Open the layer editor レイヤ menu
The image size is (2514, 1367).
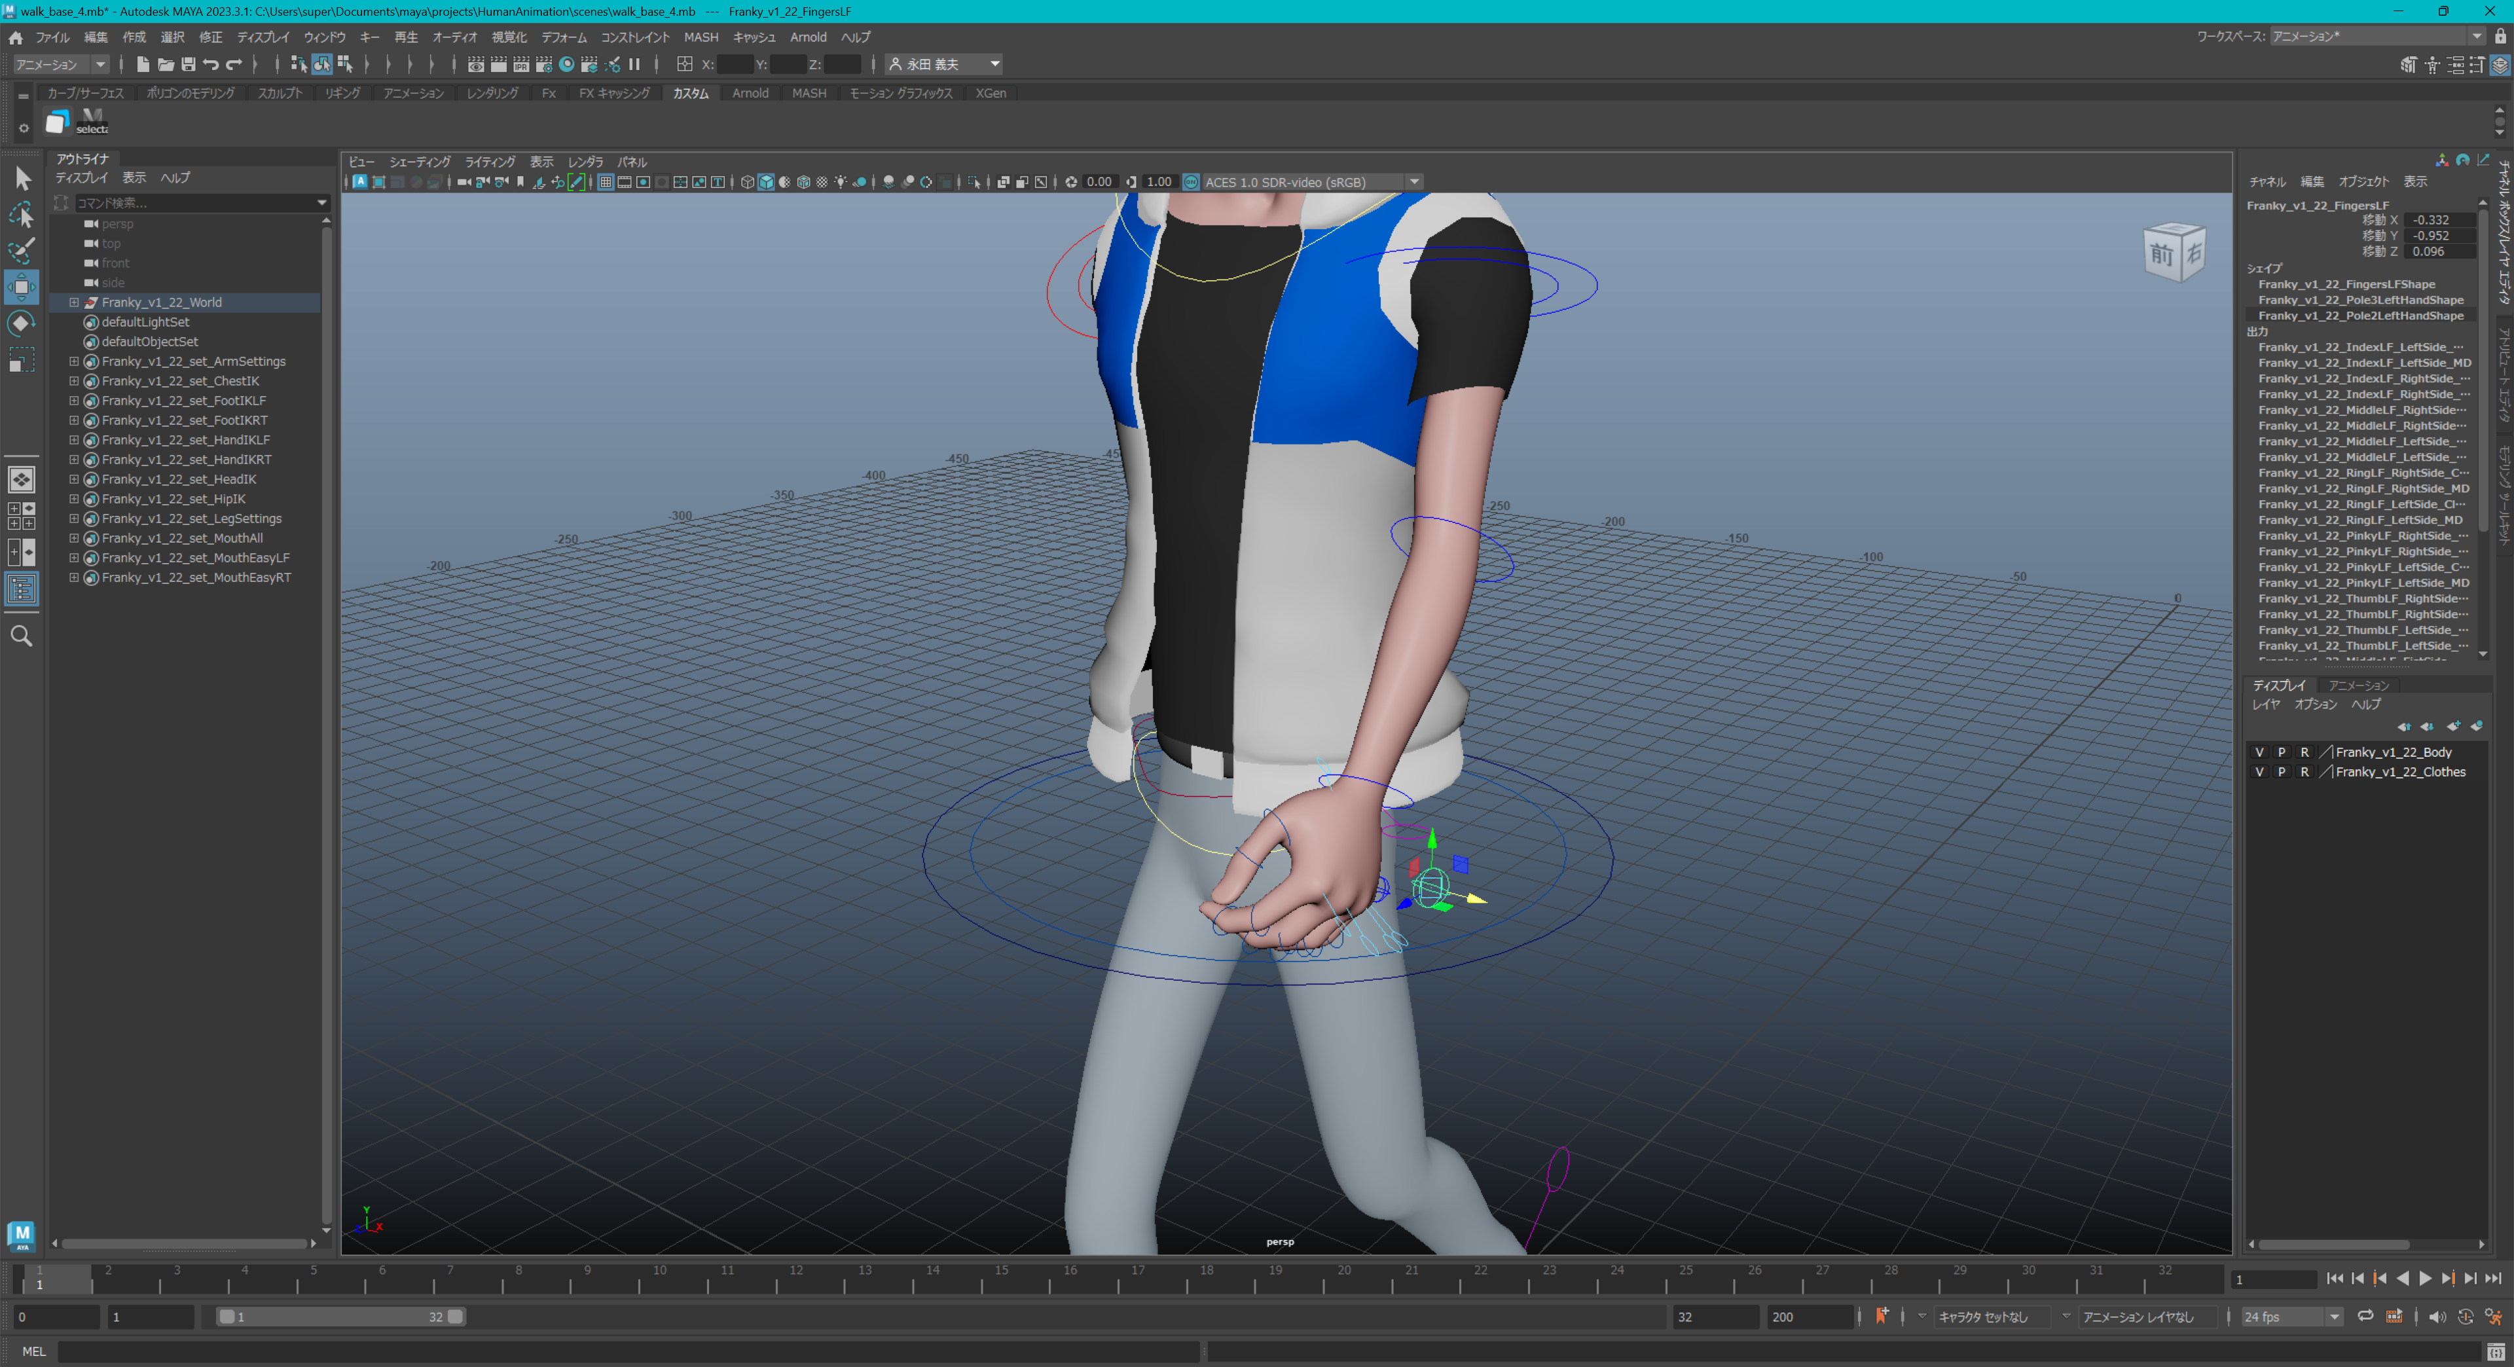2266,704
